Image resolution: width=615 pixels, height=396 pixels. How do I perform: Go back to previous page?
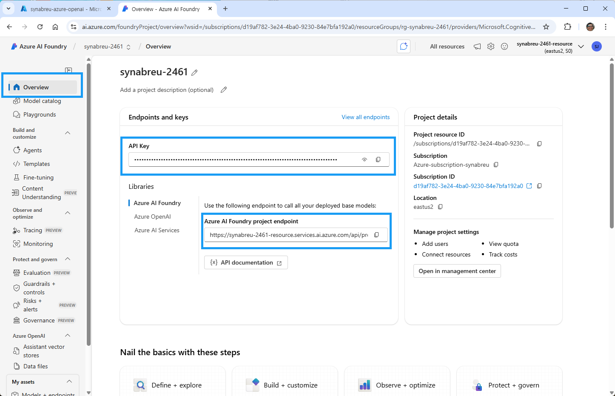coord(9,27)
